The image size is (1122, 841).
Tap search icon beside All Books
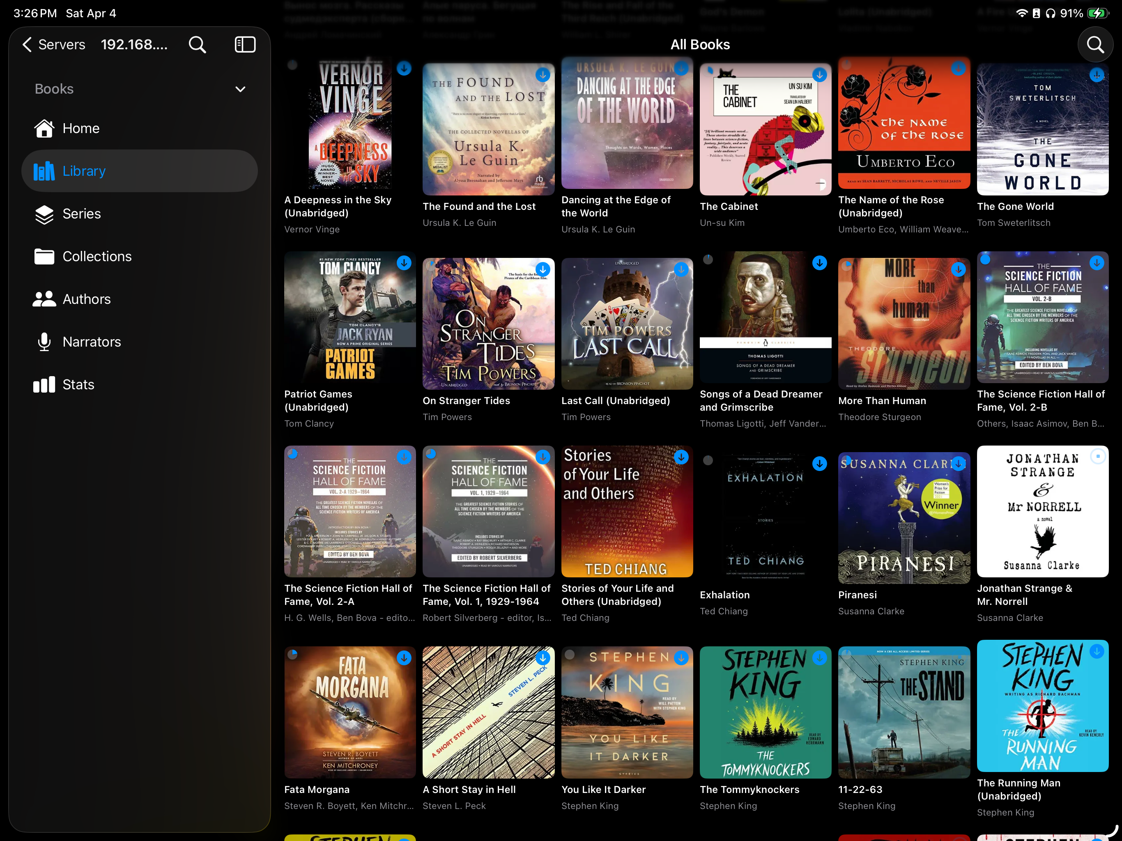coord(1095,45)
